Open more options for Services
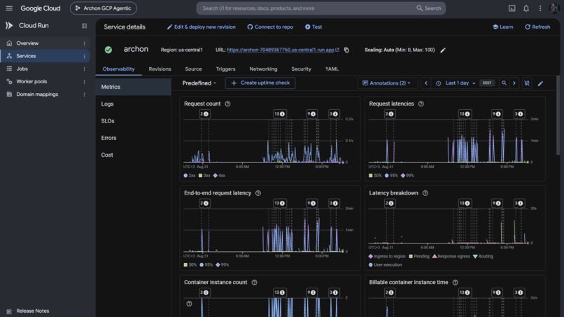The image size is (564, 317). pyautogui.click(x=84, y=56)
